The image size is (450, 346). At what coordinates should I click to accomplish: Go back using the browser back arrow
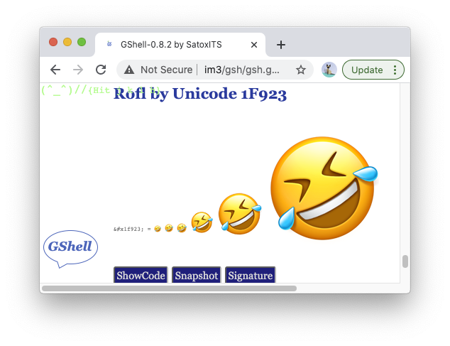[x=55, y=70]
